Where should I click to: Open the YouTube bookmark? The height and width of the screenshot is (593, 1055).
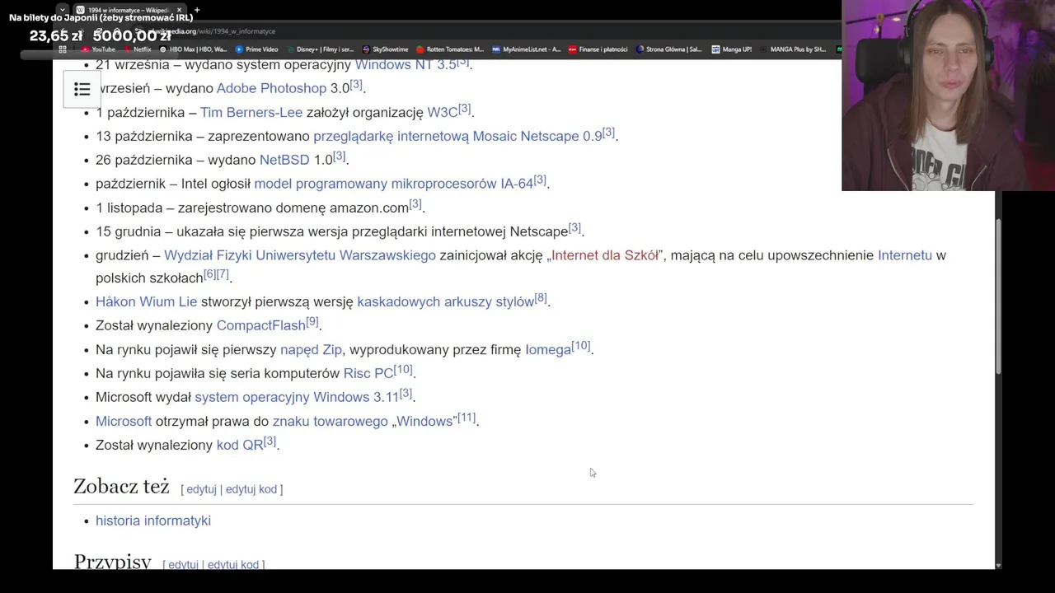pyautogui.click(x=98, y=49)
